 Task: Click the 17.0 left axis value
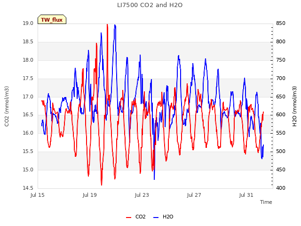pyautogui.click(x=28, y=97)
